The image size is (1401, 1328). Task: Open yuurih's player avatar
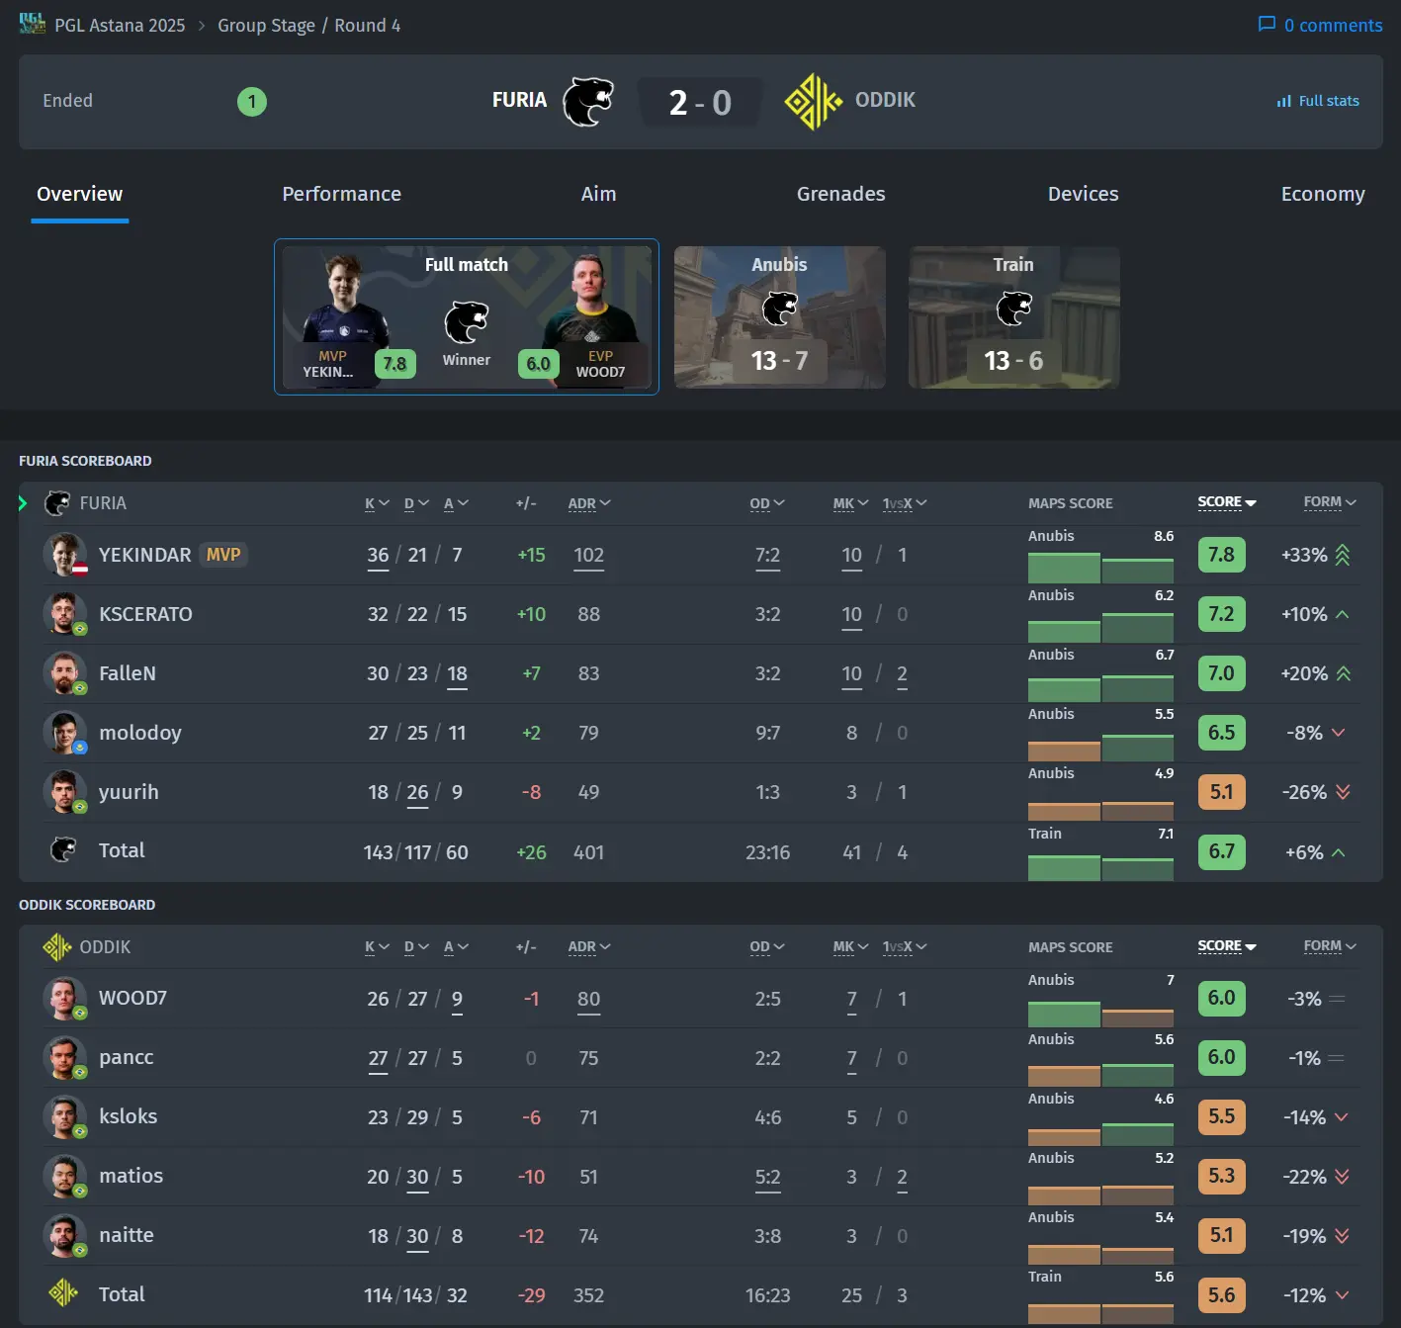click(65, 792)
